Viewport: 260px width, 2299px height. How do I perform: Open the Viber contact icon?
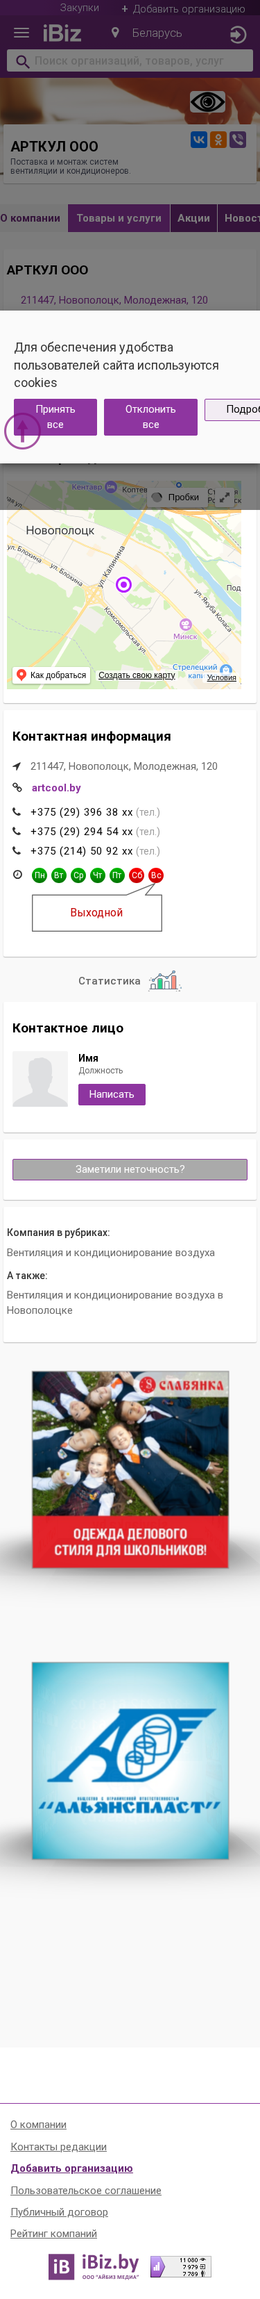(x=238, y=139)
